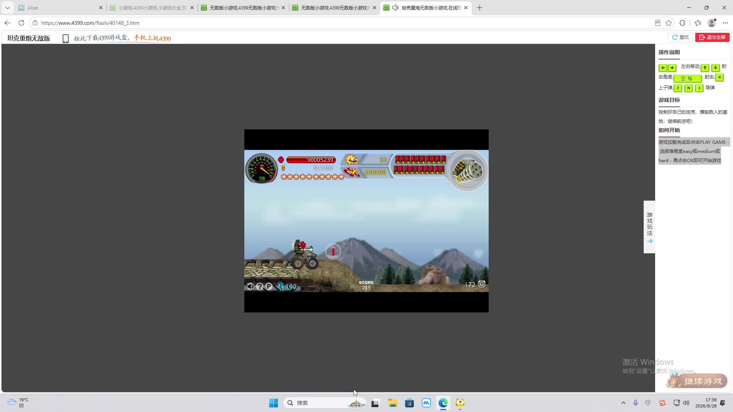
Task: Open the taskbar volume control
Action: [x=686, y=403]
